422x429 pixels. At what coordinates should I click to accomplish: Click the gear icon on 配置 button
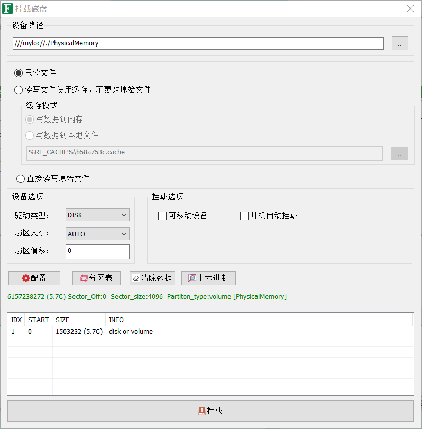click(x=25, y=278)
